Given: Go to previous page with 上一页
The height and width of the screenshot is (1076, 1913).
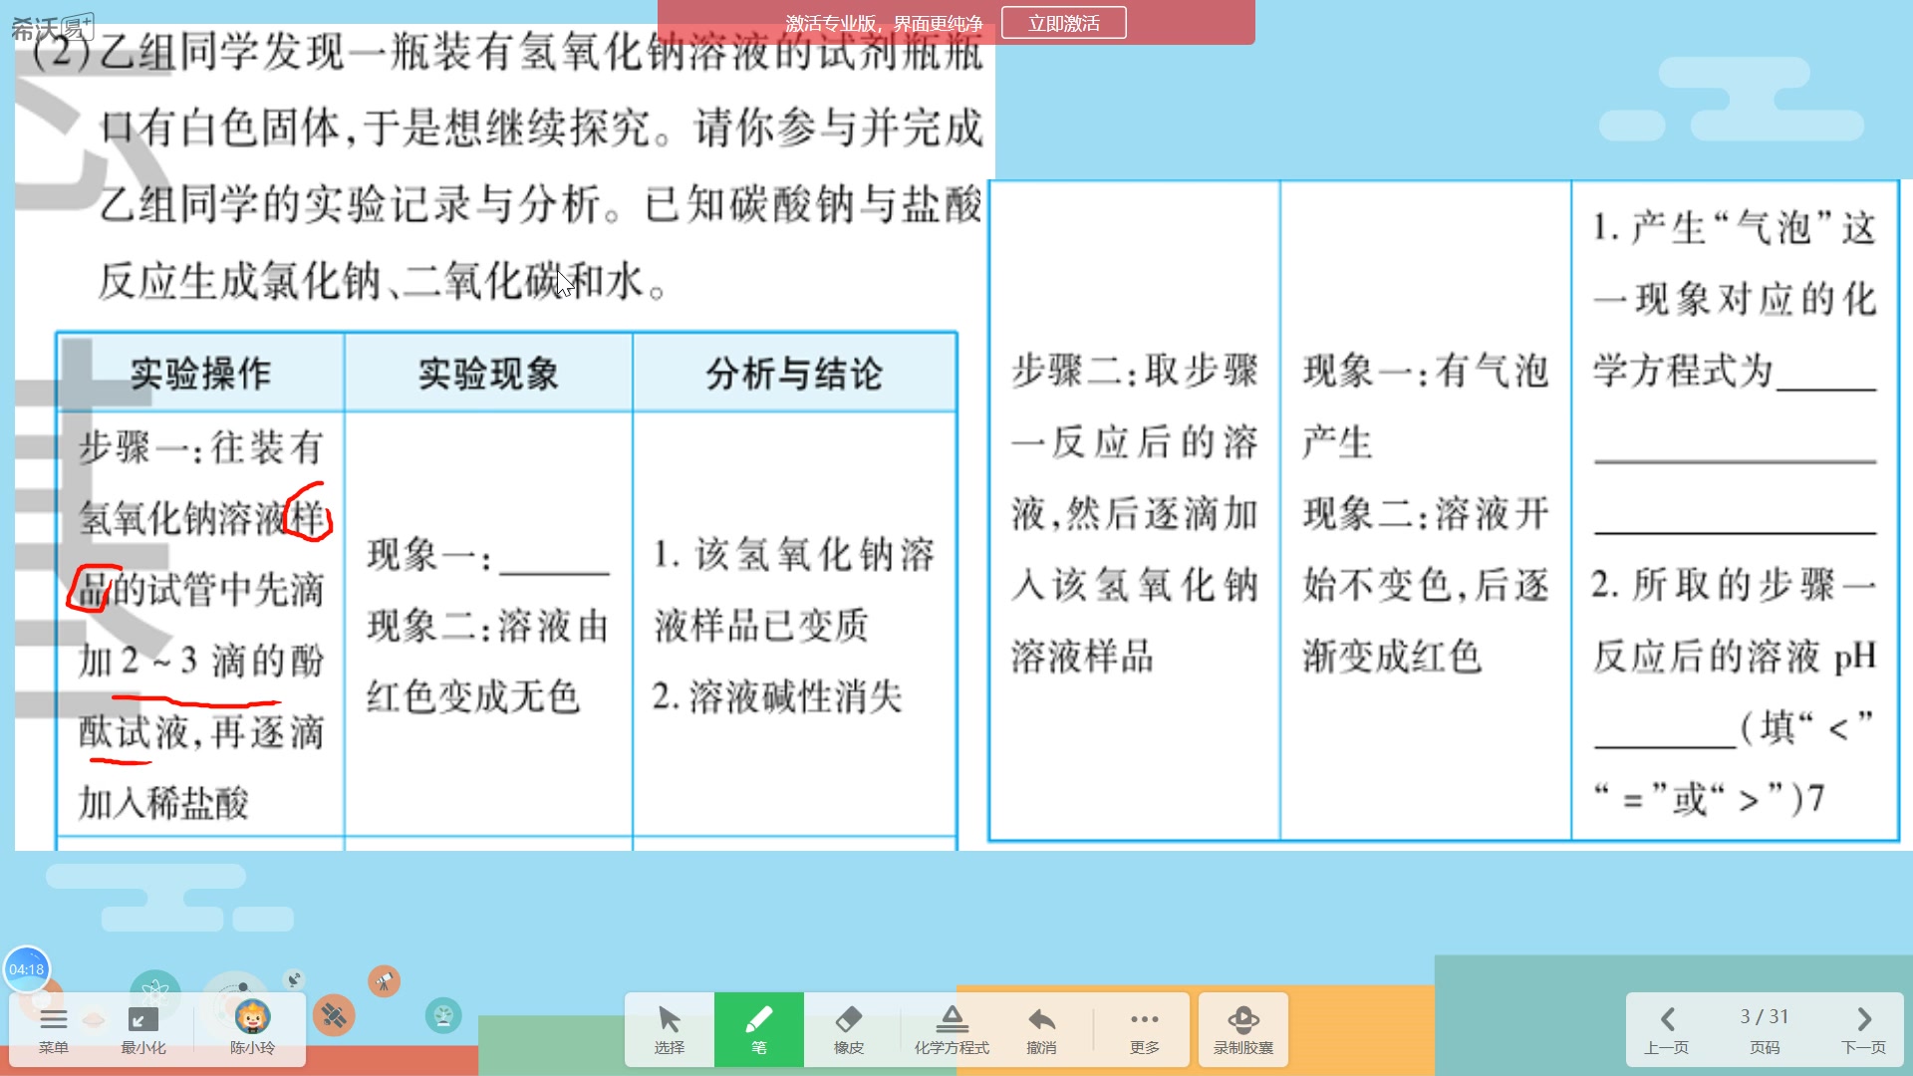Looking at the screenshot, I should tap(1667, 1030).
